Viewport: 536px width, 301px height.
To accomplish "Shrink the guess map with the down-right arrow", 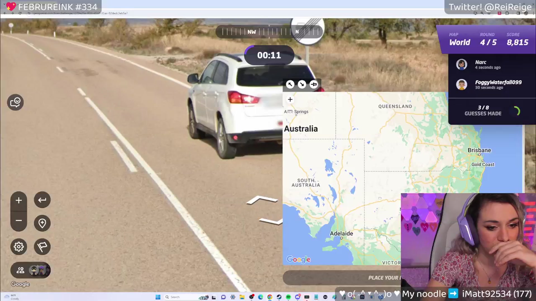I will point(302,84).
